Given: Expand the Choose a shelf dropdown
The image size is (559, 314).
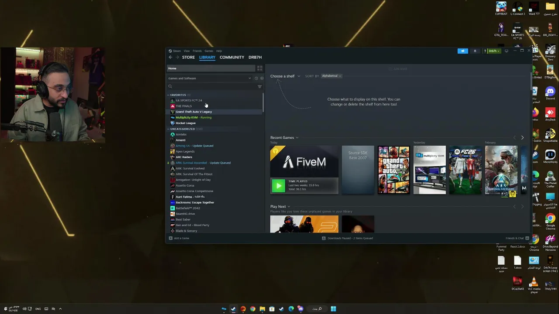Looking at the screenshot, I should pos(285,76).
